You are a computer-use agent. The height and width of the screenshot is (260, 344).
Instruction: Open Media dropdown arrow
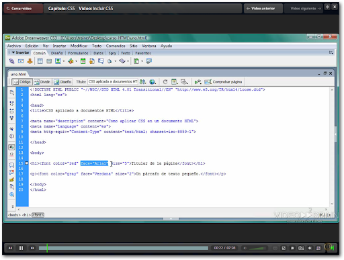point(76,61)
